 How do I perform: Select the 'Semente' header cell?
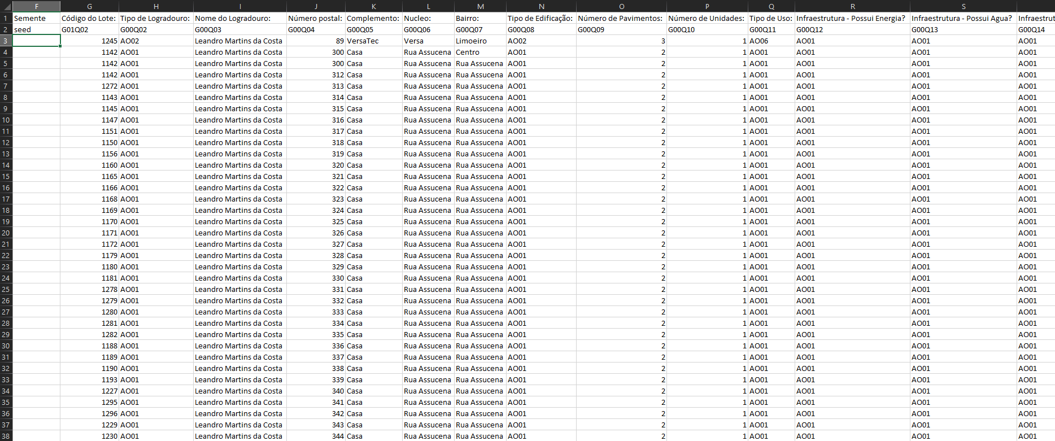36,18
